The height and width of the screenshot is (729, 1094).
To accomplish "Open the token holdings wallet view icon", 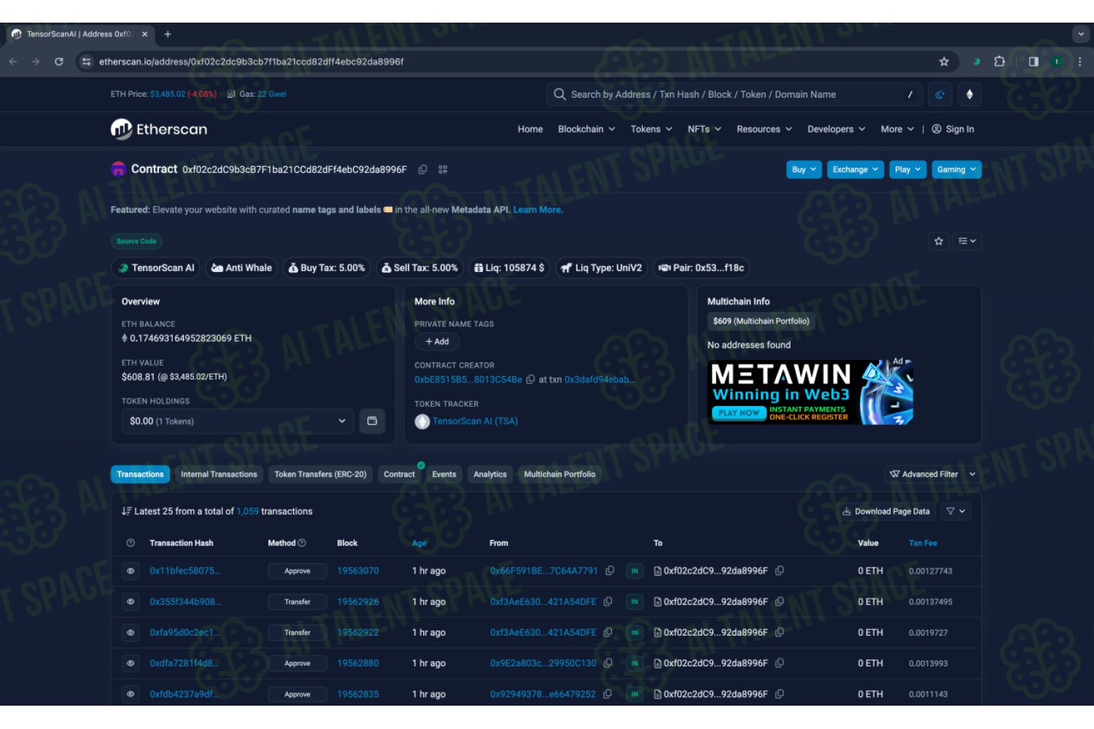I will click(372, 421).
